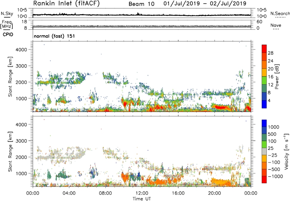The height and width of the screenshot is (201, 290).
Task: Click the 'Nave' legend label
Action: [276, 25]
